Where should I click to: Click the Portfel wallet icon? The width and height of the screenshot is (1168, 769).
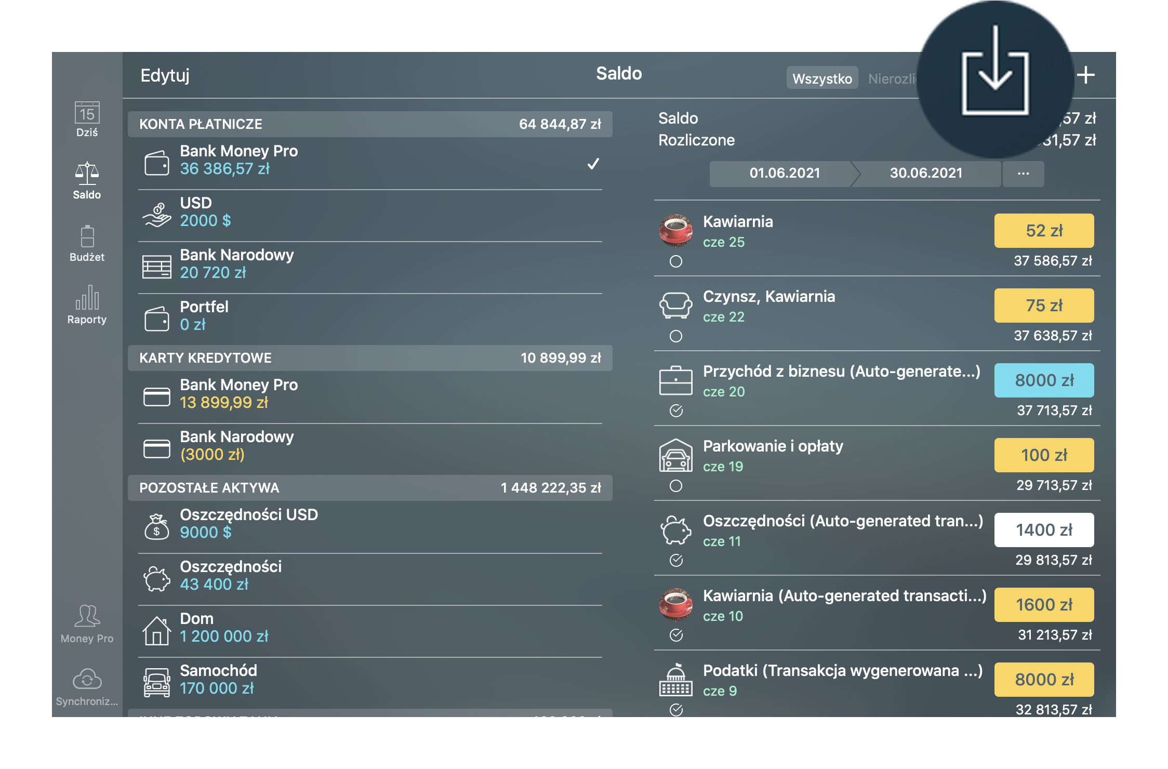pyautogui.click(x=156, y=319)
